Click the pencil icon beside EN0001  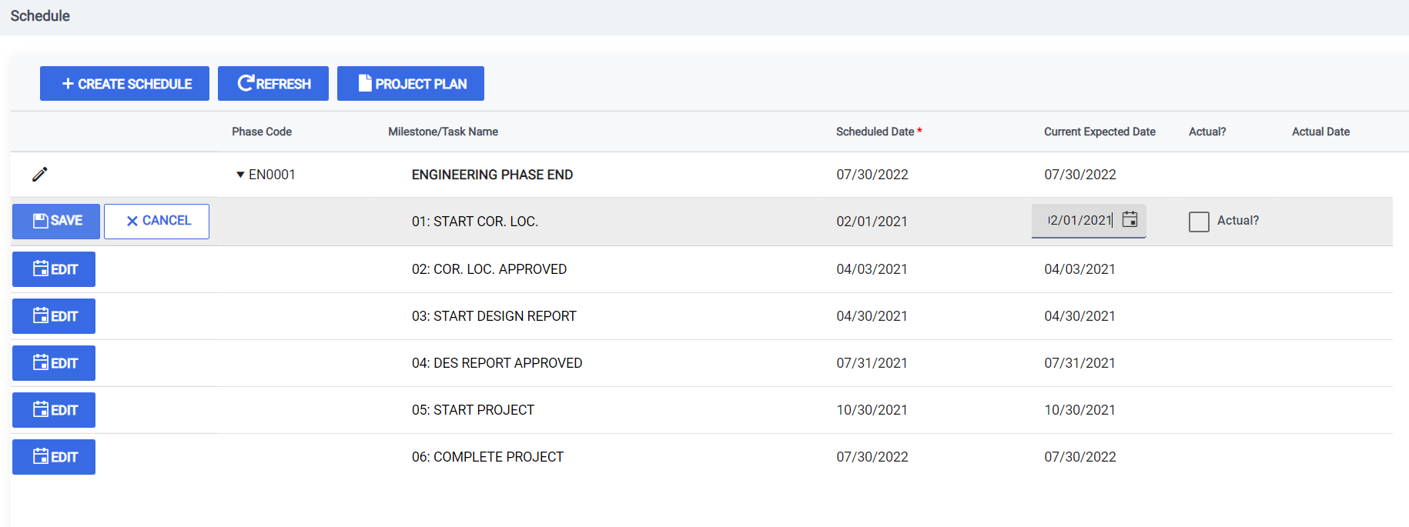pyautogui.click(x=40, y=175)
